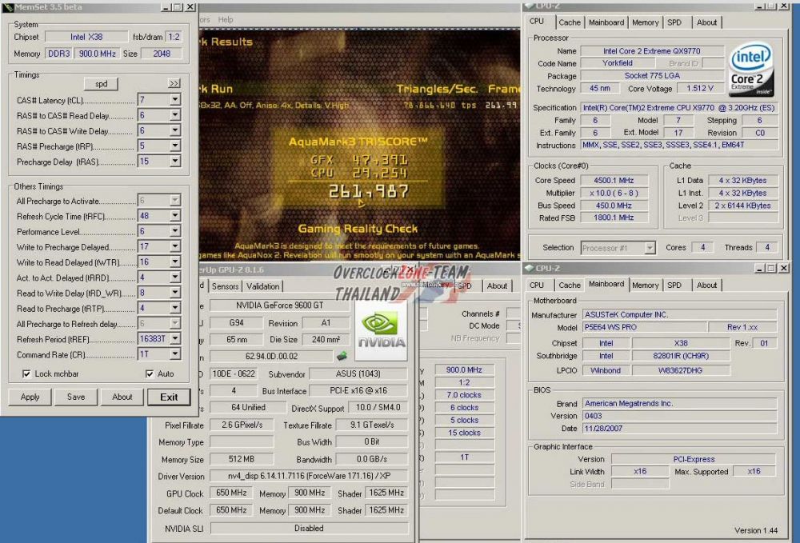Switch to CPU tab in lower CPU-Z
This screenshot has width=800, height=543.
pos(536,285)
